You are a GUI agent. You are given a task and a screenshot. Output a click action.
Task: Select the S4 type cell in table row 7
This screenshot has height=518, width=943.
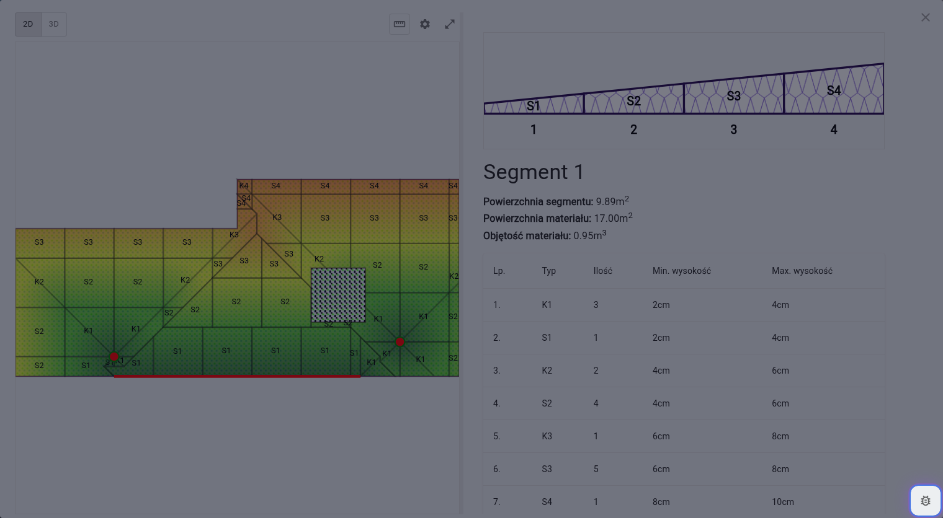pos(547,502)
